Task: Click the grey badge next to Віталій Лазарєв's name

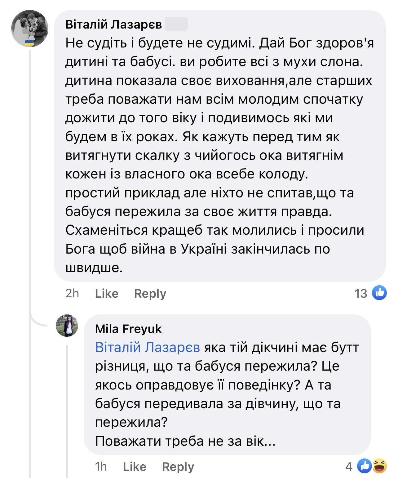Action: point(176,24)
